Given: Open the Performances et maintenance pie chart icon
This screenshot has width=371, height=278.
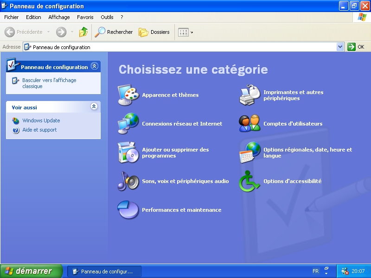Looking at the screenshot, I should (128, 210).
